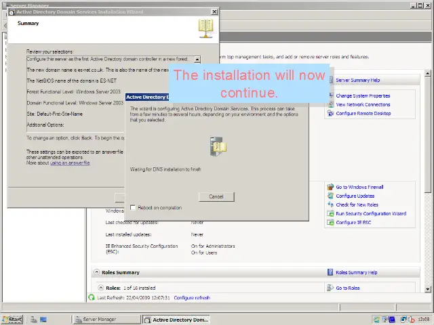This screenshot has height=325, width=434.
Task: Open the Configure IE ESC link
Action: (353, 223)
